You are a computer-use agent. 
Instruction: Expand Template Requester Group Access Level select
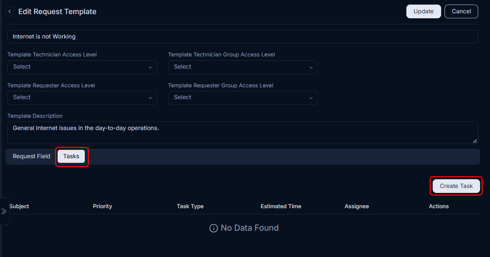pos(243,98)
